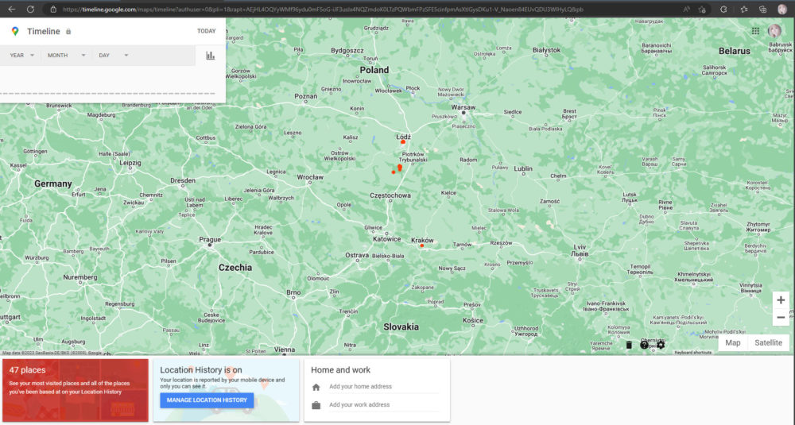Click Belarus country label
The image size is (795, 425).
pyautogui.click(x=734, y=51)
